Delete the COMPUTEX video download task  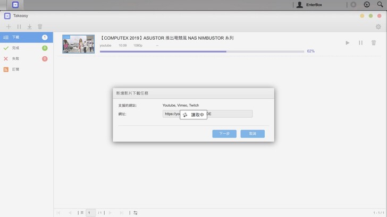[374, 43]
